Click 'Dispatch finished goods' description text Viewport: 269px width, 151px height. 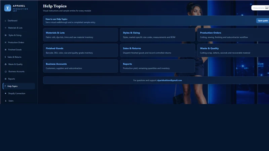pyautogui.click(x=147, y=53)
